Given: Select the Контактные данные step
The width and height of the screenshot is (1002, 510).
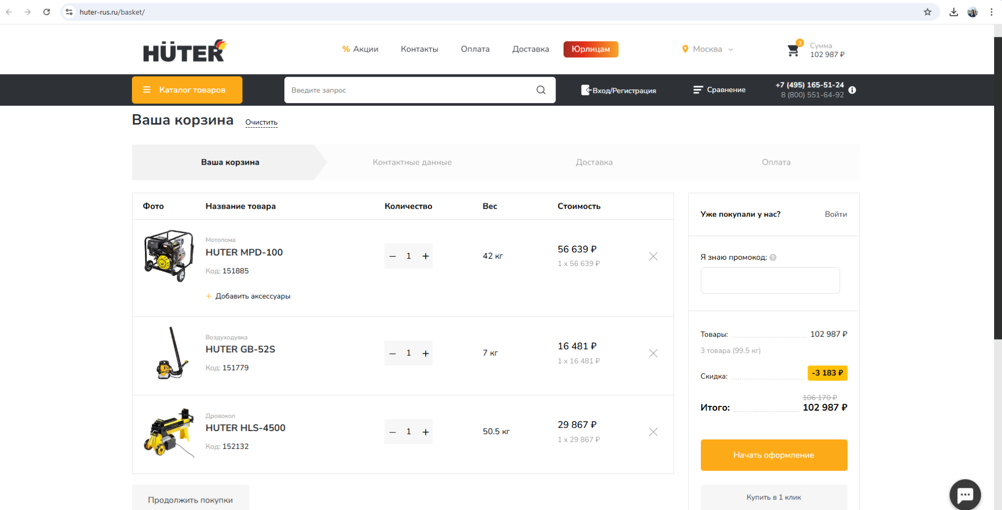Looking at the screenshot, I should point(412,162).
